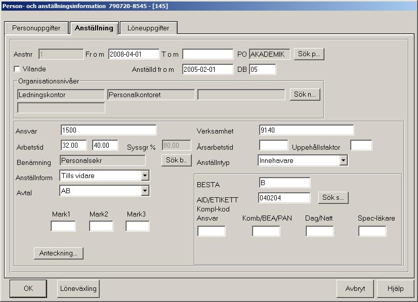Viewport: 418px width, 302px height.
Task: Toggle the Vilande checkbox
Action: pyautogui.click(x=17, y=69)
